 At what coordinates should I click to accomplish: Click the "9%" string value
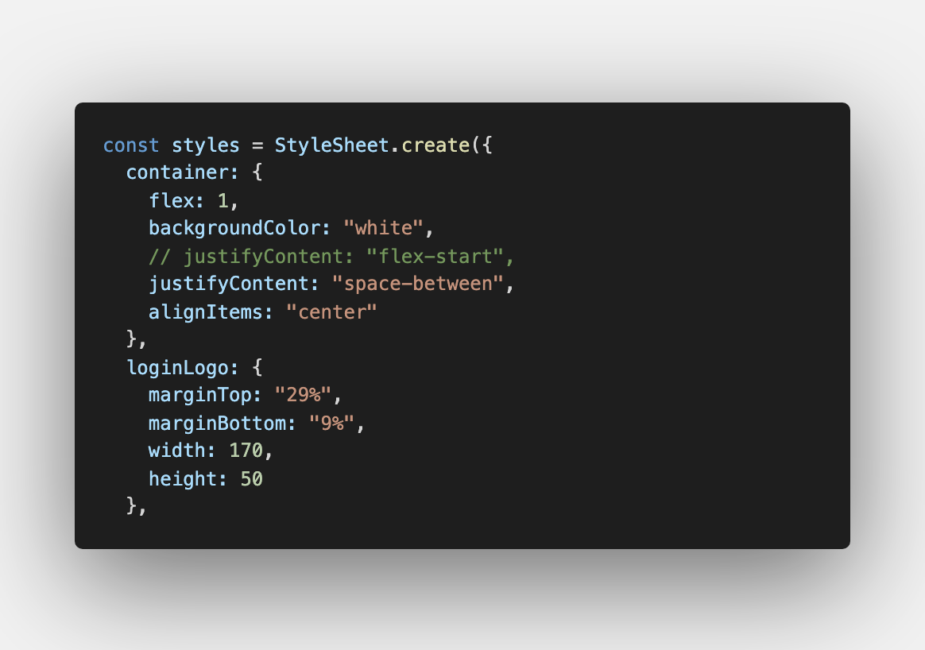[x=331, y=423]
